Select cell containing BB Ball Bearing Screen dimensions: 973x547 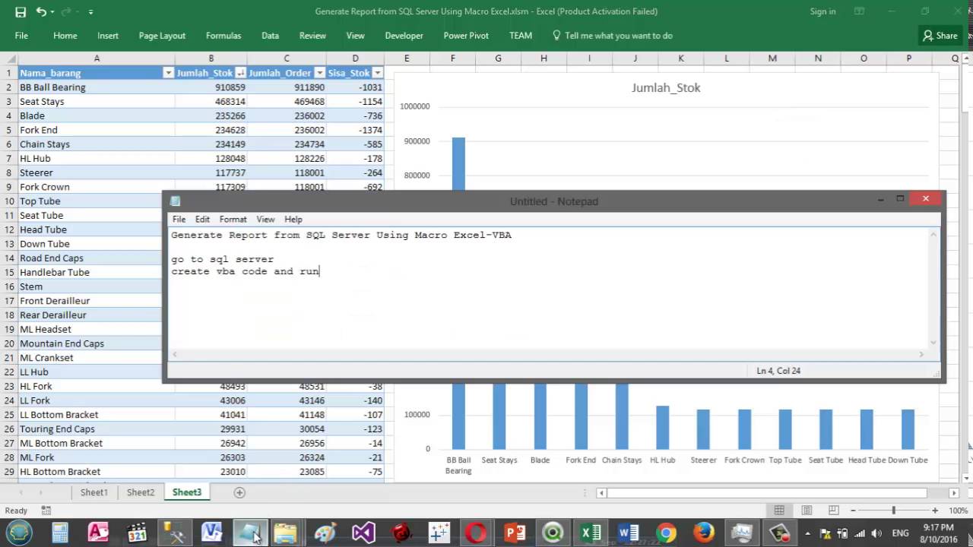[x=97, y=87]
